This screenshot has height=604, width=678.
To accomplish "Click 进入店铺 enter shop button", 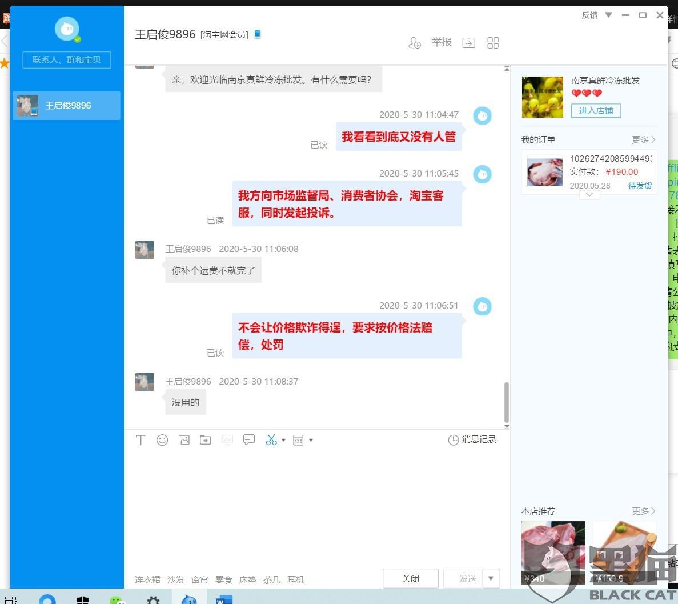I will click(596, 111).
